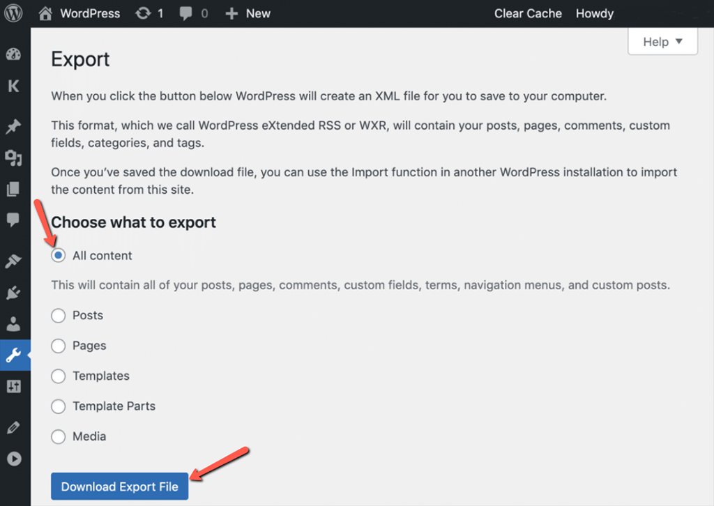
Task: Open the Pages icon in the sidebar
Action: (x=15, y=189)
